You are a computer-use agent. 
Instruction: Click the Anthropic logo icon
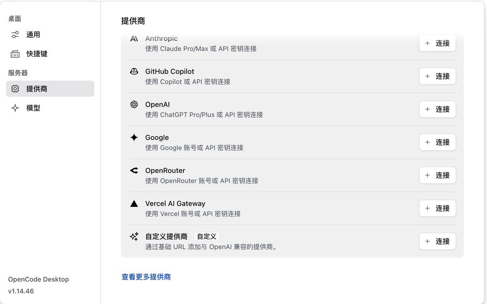pyautogui.click(x=134, y=39)
